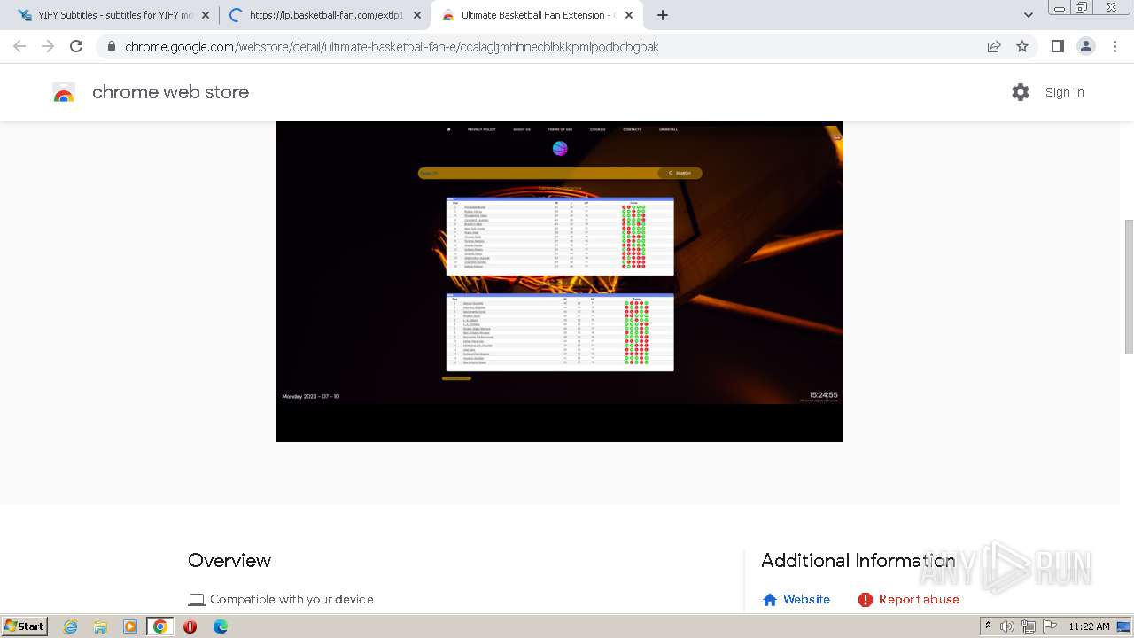Expand the tab search dropdown arrow
The height and width of the screenshot is (638, 1134).
point(1029,15)
